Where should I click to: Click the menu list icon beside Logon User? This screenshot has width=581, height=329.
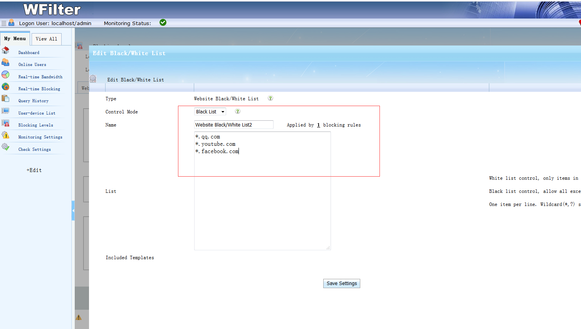pyautogui.click(x=4, y=23)
